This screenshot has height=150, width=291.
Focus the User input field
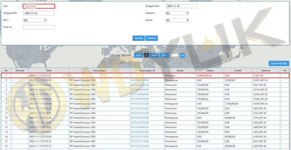(x=39, y=6)
